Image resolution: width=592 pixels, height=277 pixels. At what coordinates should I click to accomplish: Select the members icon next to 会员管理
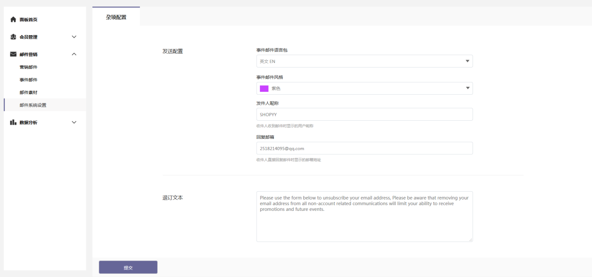point(13,36)
